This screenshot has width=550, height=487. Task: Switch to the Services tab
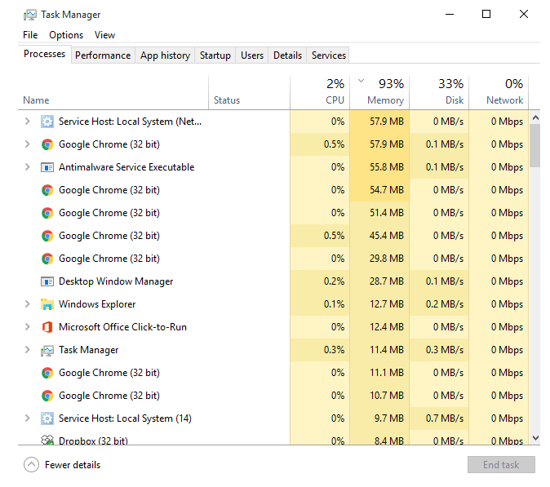click(328, 55)
